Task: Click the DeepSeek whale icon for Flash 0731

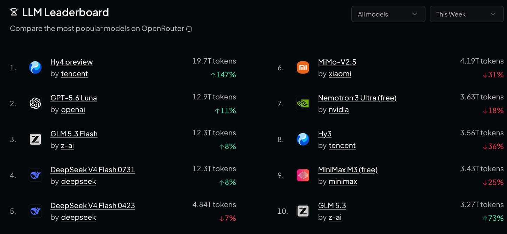Action: (35, 175)
